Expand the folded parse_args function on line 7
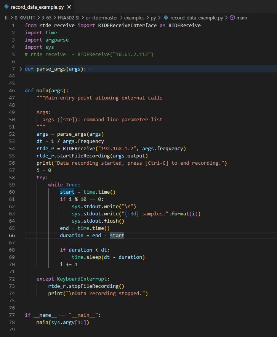 click(21, 69)
